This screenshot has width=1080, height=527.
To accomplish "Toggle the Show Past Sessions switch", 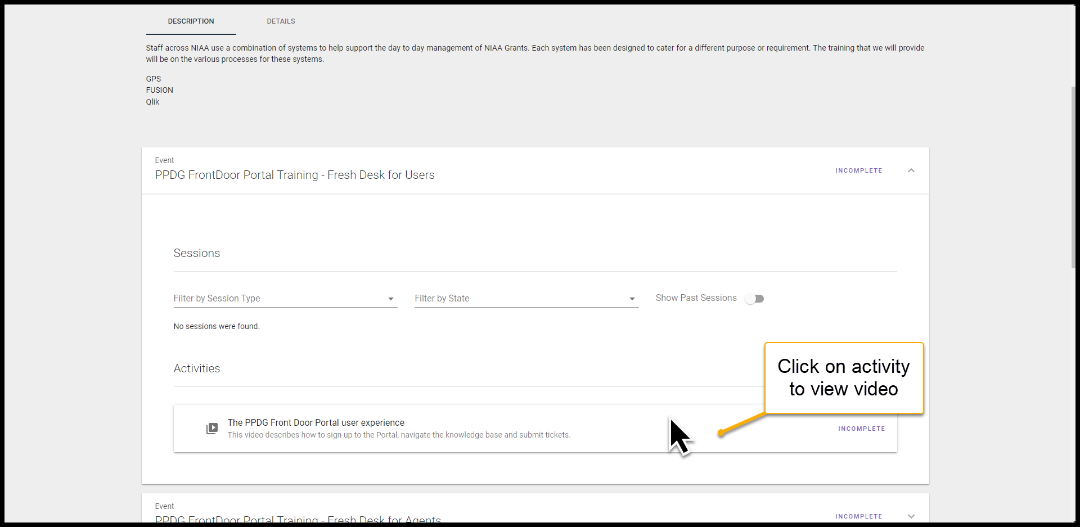I will click(x=754, y=299).
